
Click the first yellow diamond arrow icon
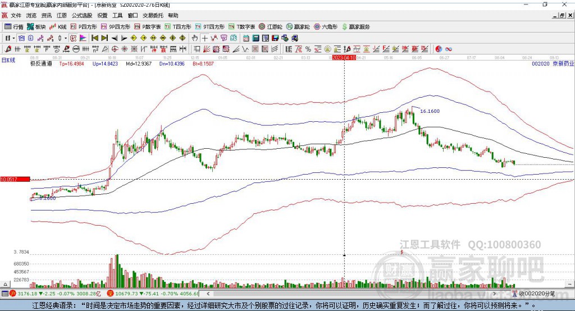click(134, 38)
